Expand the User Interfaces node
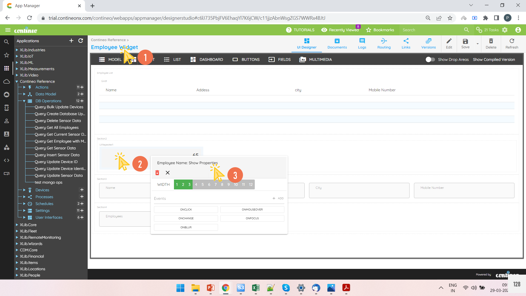526x296 pixels. click(x=24, y=217)
